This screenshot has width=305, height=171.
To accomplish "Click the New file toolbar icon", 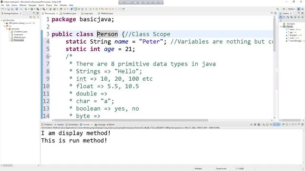I will [x=2, y=9].
